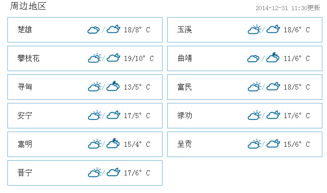Click the 曲靖 nighttime cloud-moon icon
Viewport: 327px width, 193px height.
pos(273,57)
